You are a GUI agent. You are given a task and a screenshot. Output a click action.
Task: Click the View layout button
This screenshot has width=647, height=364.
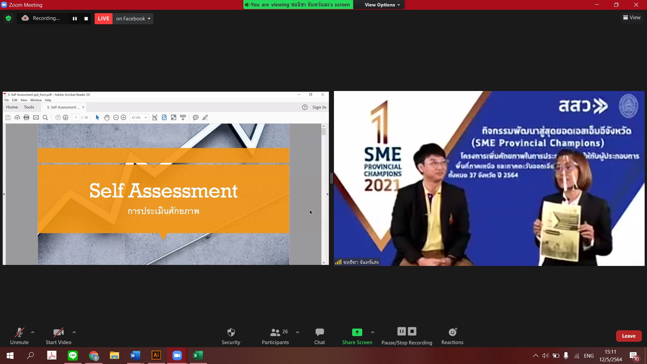tap(632, 18)
